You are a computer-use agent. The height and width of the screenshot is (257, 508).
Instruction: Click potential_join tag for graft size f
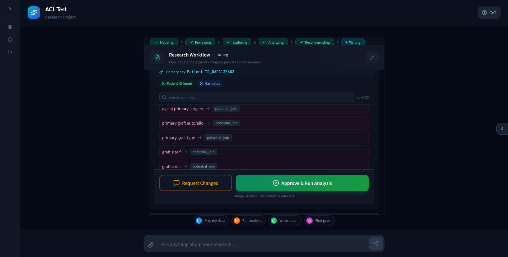pos(204,152)
